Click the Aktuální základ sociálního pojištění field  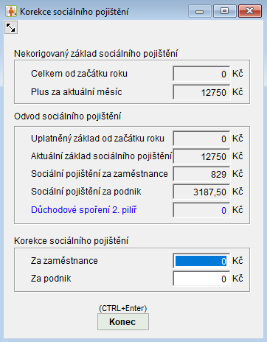click(201, 156)
